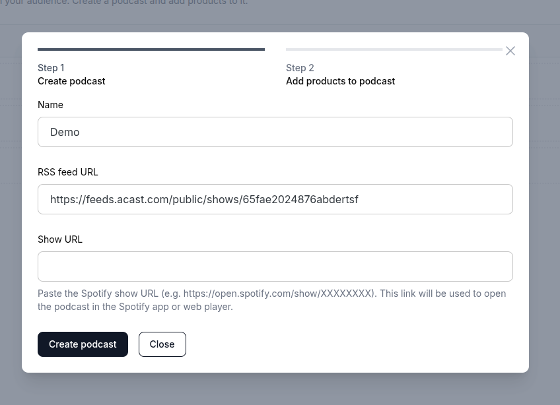The height and width of the screenshot is (405, 560).
Task: Dismiss the dialog using the X icon
Action: click(x=510, y=50)
